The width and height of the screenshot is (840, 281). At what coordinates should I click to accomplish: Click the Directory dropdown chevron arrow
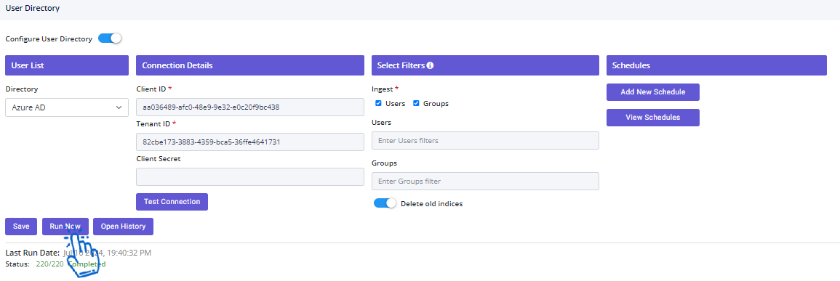click(x=119, y=107)
